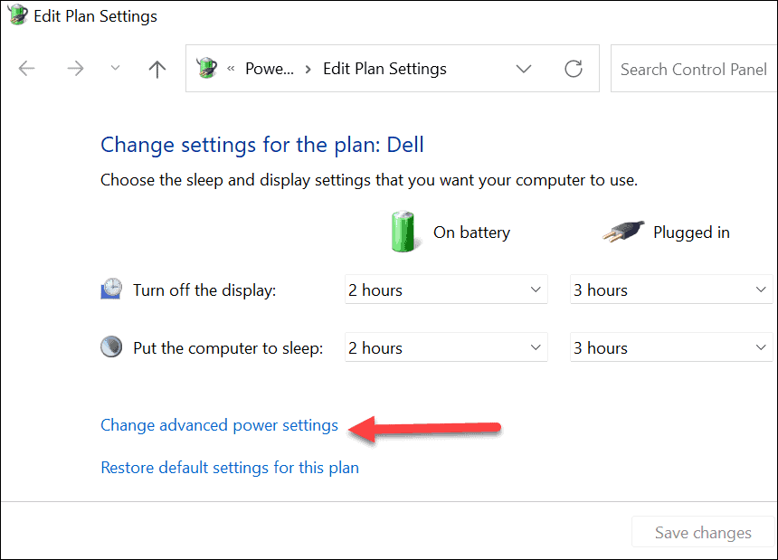Click the power plan icon in the address bar
This screenshot has width=778, height=560.
tap(206, 68)
